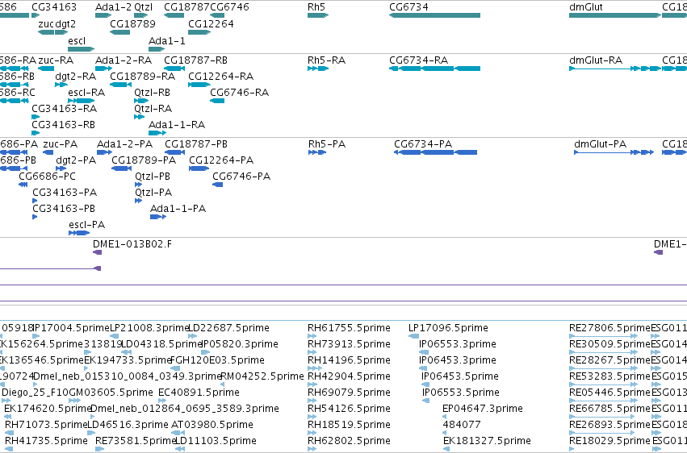Click the CG18787-RB transcript label
The width and height of the screenshot is (687, 453).
(195, 60)
